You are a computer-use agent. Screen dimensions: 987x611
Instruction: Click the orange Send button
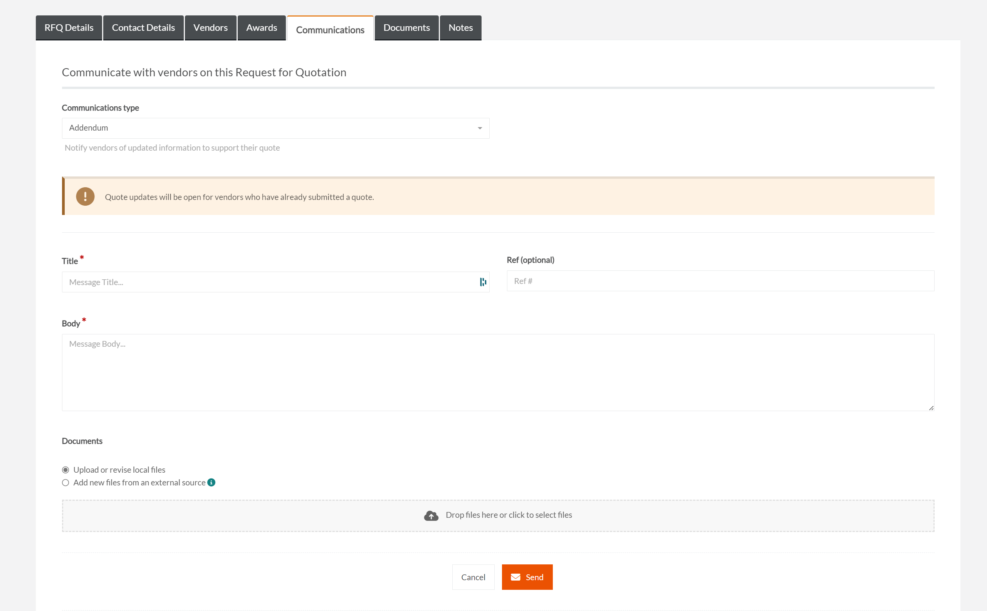[527, 577]
